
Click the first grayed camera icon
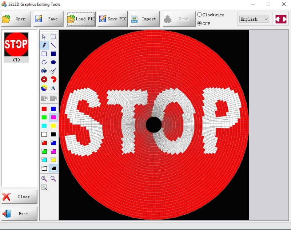click(44, 98)
